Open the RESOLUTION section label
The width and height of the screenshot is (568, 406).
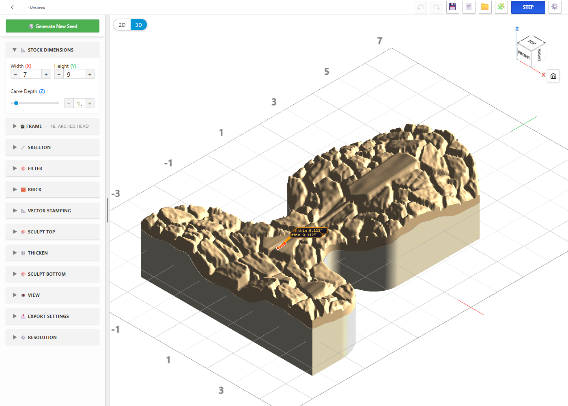point(42,337)
